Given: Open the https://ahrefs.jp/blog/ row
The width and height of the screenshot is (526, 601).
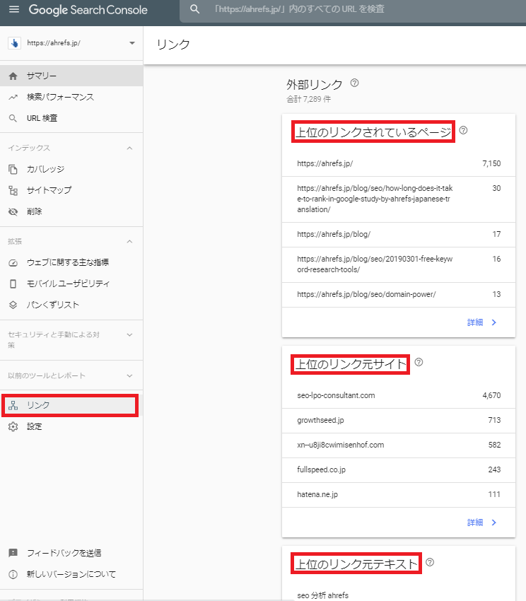Looking at the screenshot, I should [399, 234].
